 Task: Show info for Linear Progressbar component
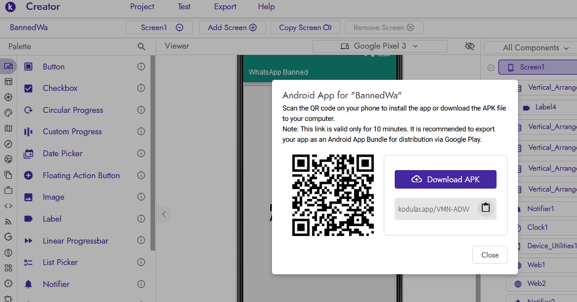(141, 240)
